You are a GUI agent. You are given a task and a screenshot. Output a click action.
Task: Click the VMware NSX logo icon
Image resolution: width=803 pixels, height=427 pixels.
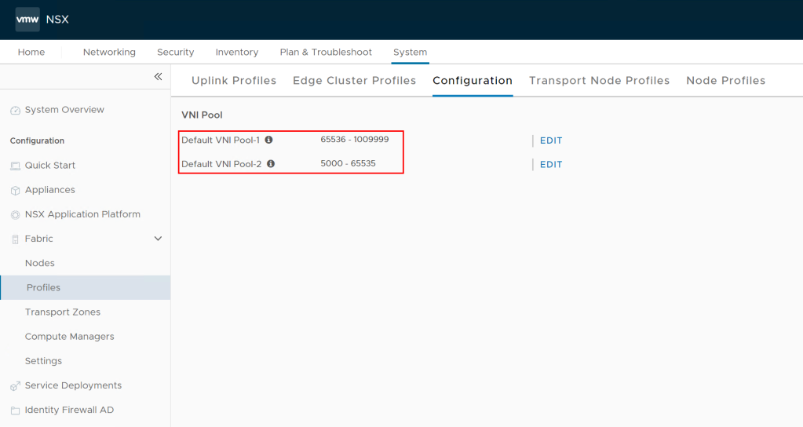click(x=27, y=20)
